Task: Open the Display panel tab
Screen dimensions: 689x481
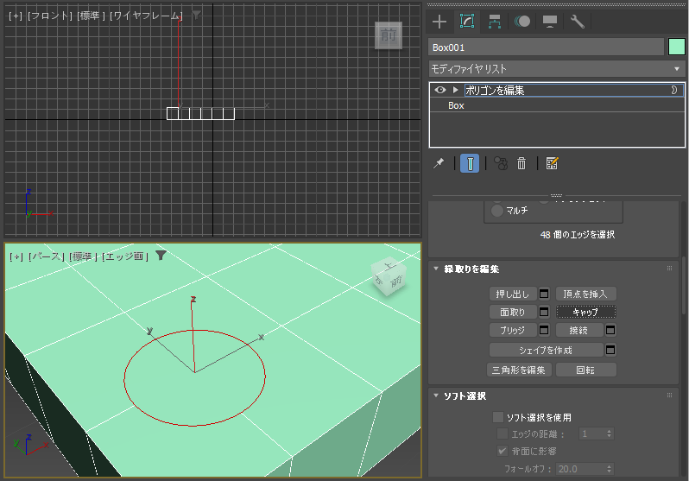Action: point(550,22)
